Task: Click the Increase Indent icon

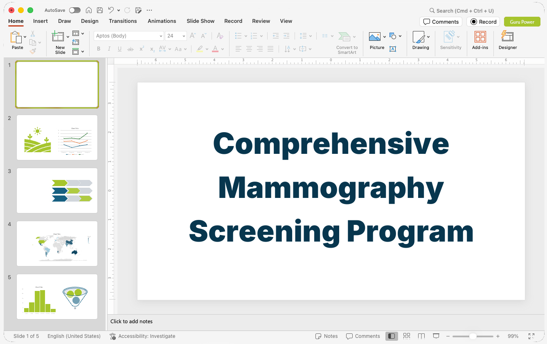Action: 286,36
